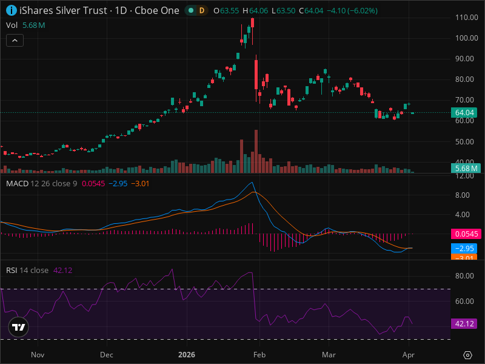Click the 80.00 label on the price axis

point(464,79)
